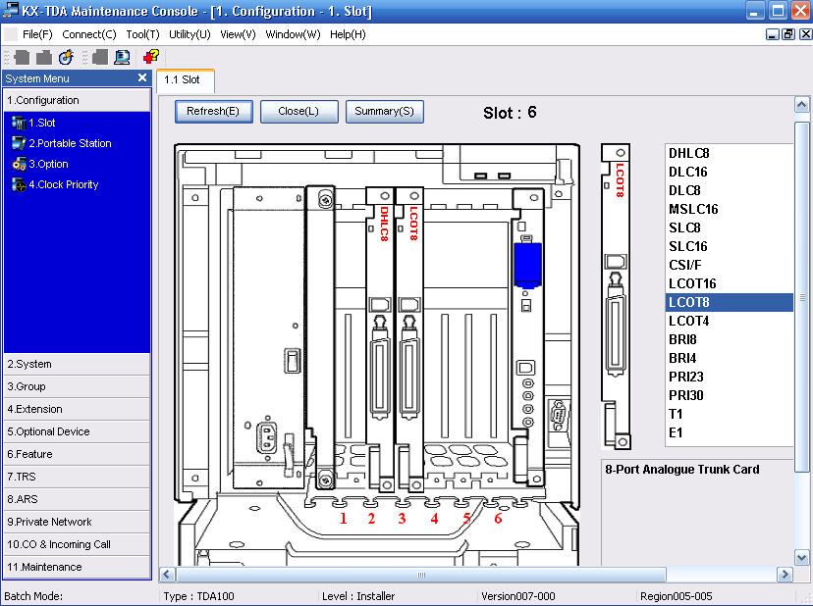The height and width of the screenshot is (606, 813).
Task: Expand 10.CO & Incoming Call section
Action: coord(78,544)
